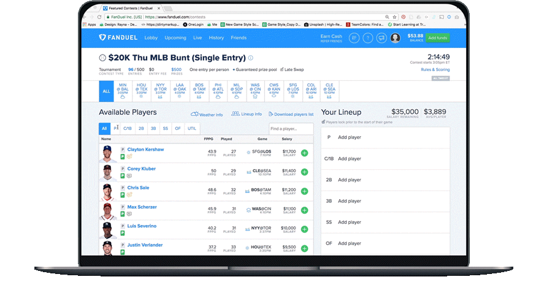The width and height of the screenshot is (552, 293).
Task: Select the P position tab
Action: tap(115, 129)
